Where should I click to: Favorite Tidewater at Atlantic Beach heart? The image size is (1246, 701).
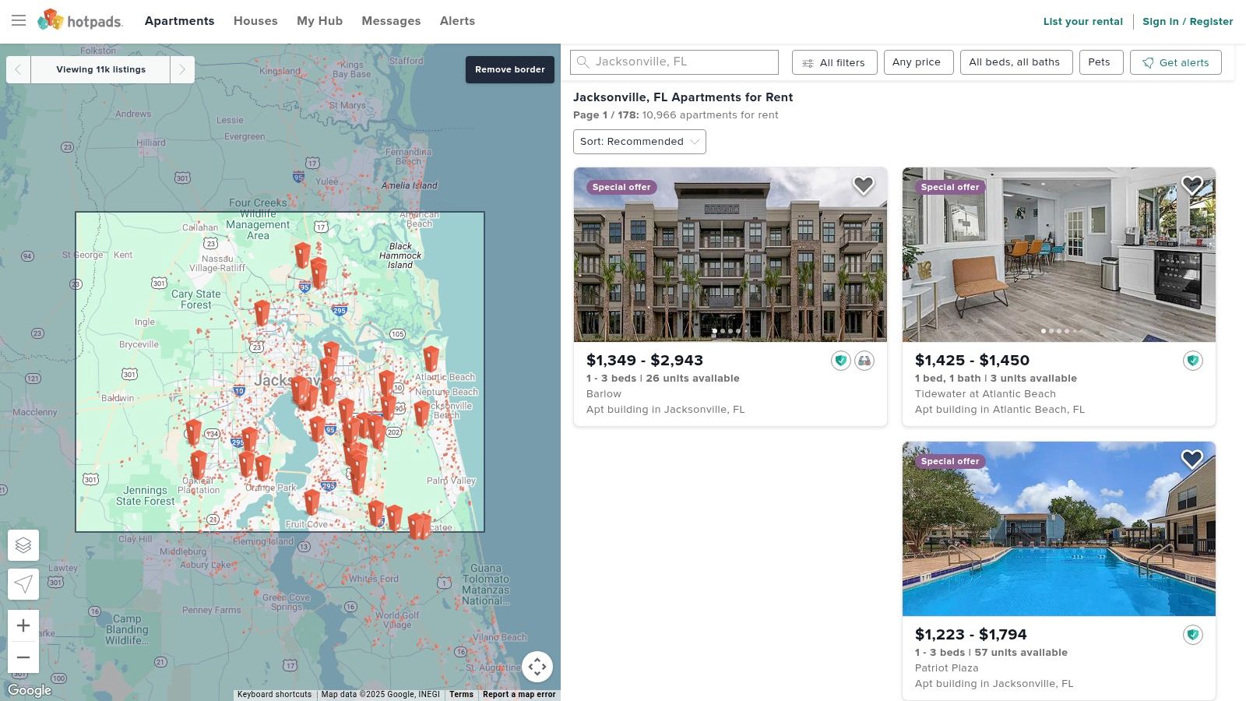[1192, 185]
